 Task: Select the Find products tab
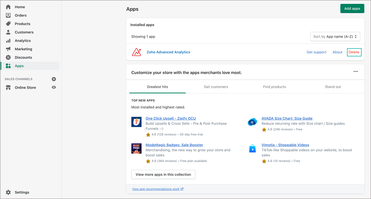click(x=274, y=87)
